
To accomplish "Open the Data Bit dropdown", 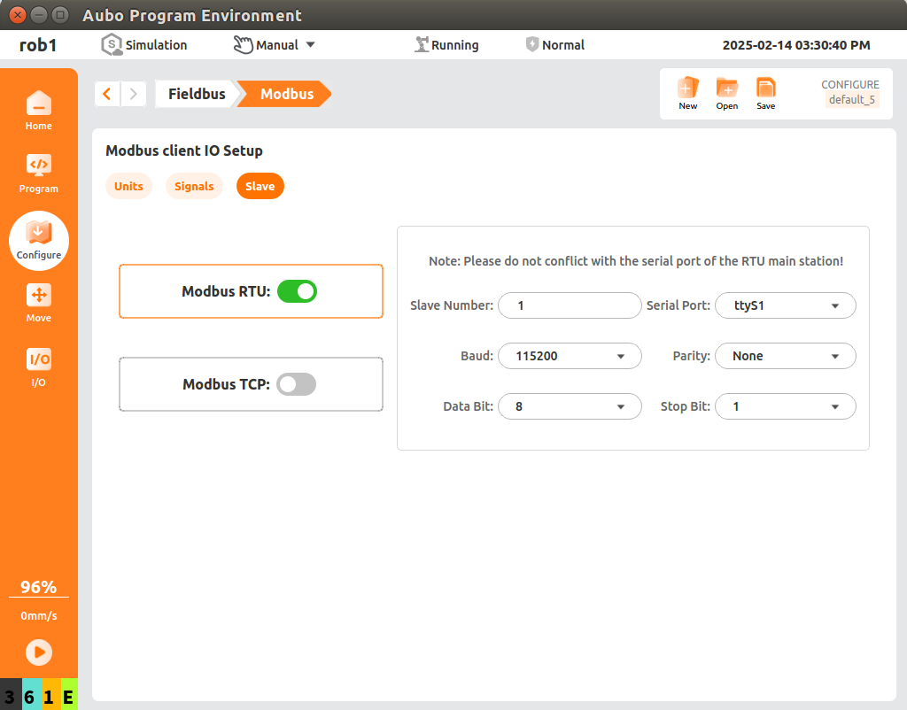I will (570, 406).
